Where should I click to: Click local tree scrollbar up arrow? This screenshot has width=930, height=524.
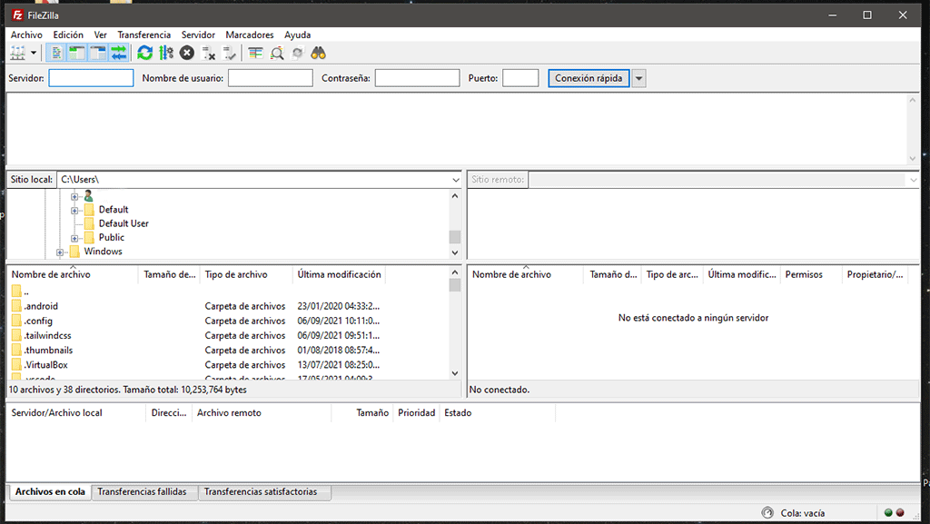[455, 195]
